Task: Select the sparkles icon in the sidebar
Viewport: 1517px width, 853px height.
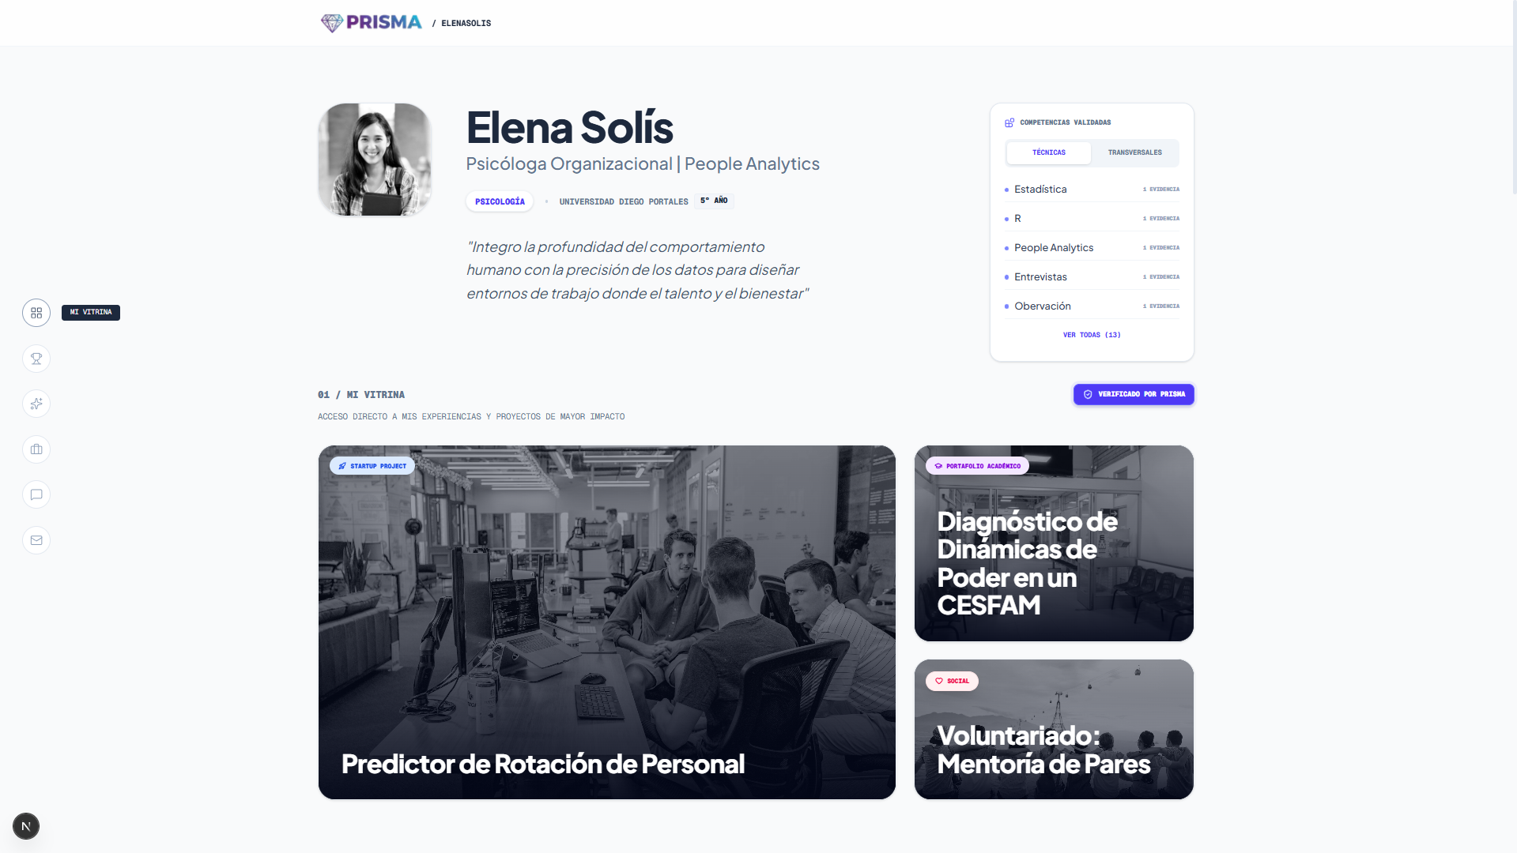Action: pos(36,404)
